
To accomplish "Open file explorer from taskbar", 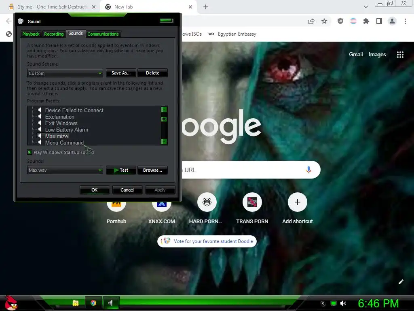I will (x=76, y=303).
